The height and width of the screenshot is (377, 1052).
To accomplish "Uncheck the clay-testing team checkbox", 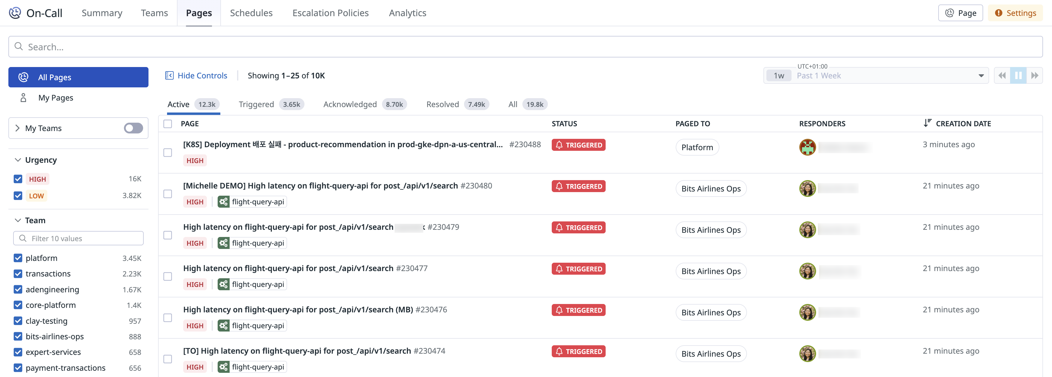I will (x=18, y=321).
